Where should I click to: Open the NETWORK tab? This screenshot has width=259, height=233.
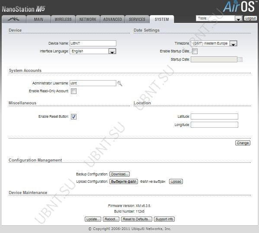coord(88,19)
